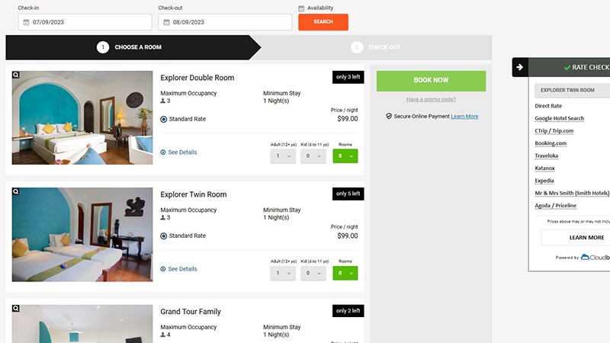Click magnifier icon on Explorer Twin Room photo
The width and height of the screenshot is (610, 343).
16,191
